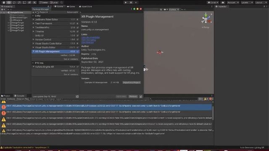
Task: Open the custom editor tools icon
Action: (x=34, y=3)
